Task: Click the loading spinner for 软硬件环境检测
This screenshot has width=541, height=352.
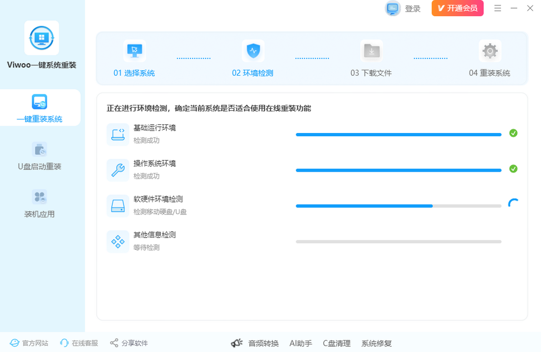Action: pos(513,203)
